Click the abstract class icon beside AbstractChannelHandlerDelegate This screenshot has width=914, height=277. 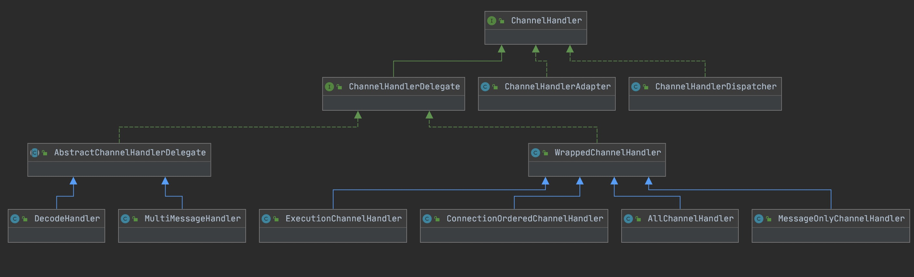click(35, 153)
